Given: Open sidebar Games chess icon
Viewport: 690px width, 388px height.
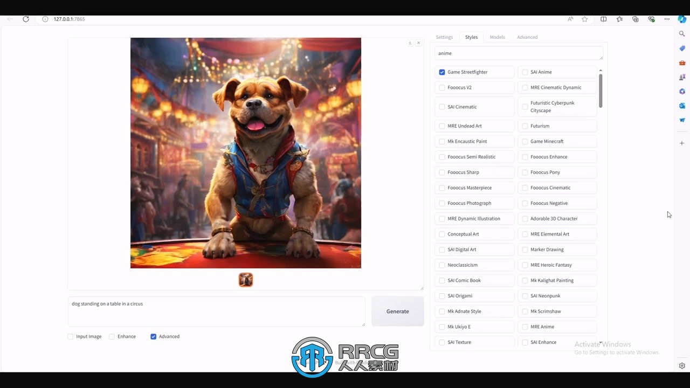Looking at the screenshot, I should 682,77.
